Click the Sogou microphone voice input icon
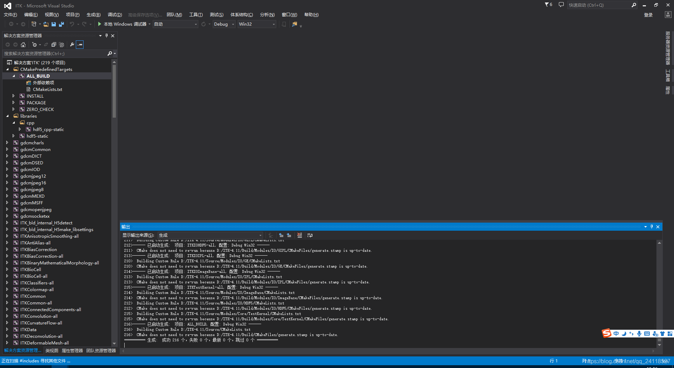 tap(639, 334)
